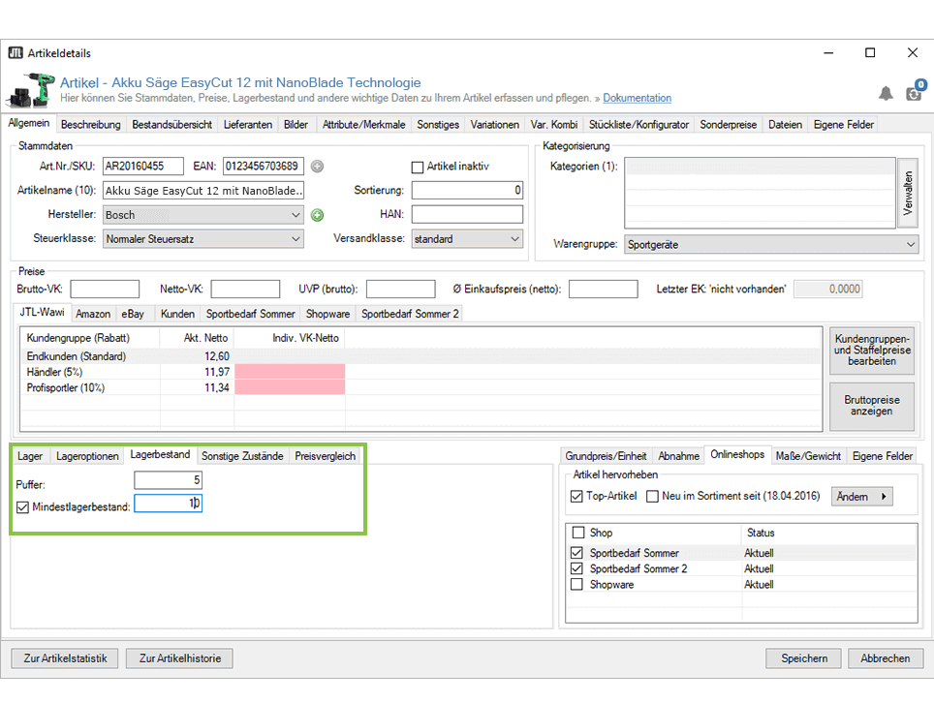Click the notification bell icon

pyautogui.click(x=886, y=93)
